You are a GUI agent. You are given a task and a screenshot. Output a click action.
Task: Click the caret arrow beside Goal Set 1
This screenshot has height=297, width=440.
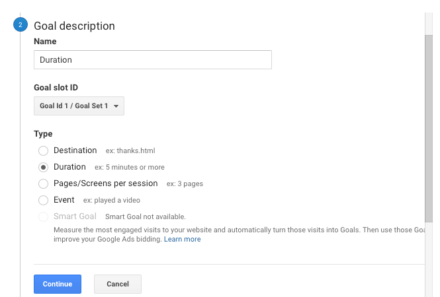(x=116, y=106)
